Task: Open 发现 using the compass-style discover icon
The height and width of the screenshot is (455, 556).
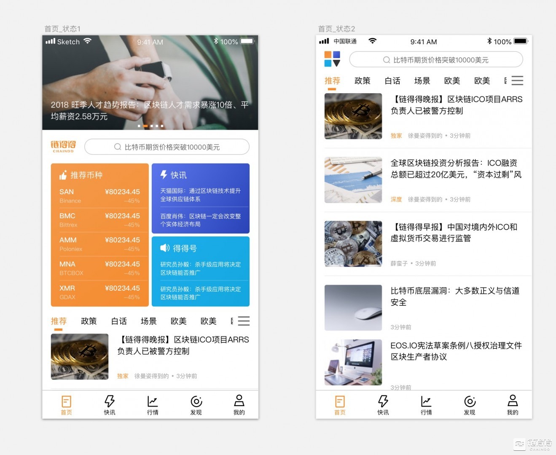Action: (196, 401)
